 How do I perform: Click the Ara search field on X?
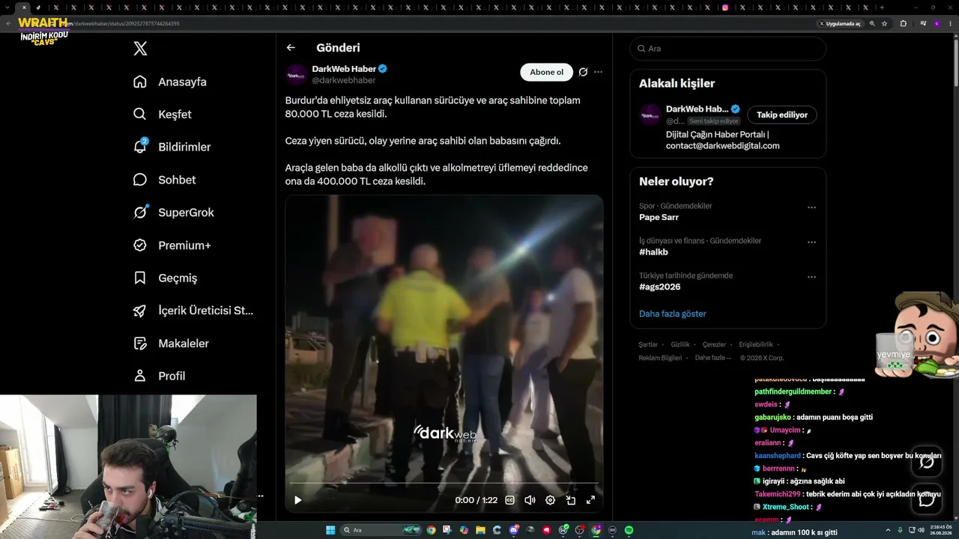coord(727,49)
